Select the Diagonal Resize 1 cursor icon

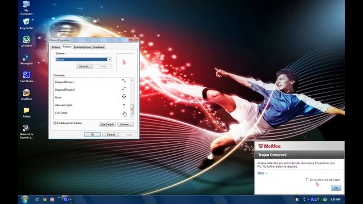click(124, 81)
